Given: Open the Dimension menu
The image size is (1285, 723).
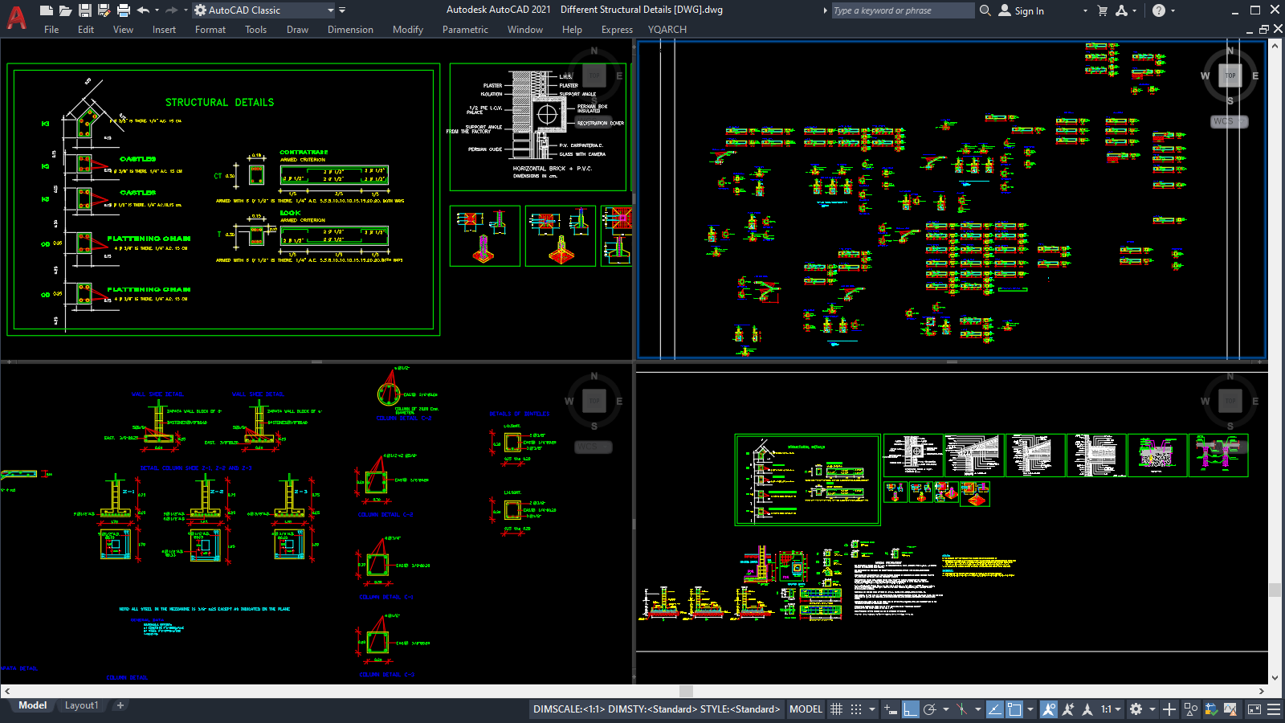Looking at the screenshot, I should point(350,30).
